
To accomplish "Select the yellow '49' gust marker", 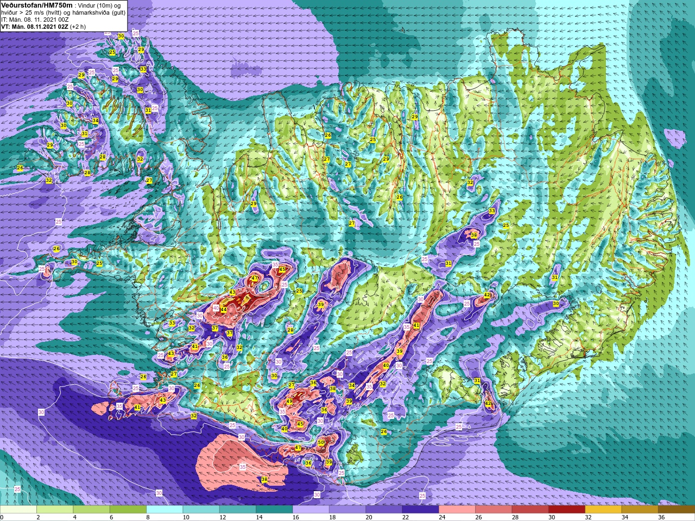I will coord(289,402).
